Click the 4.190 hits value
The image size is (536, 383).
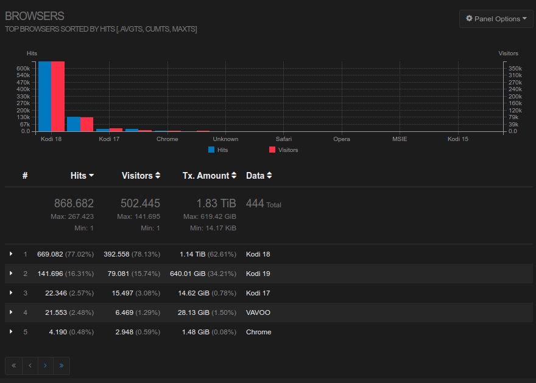click(58, 332)
